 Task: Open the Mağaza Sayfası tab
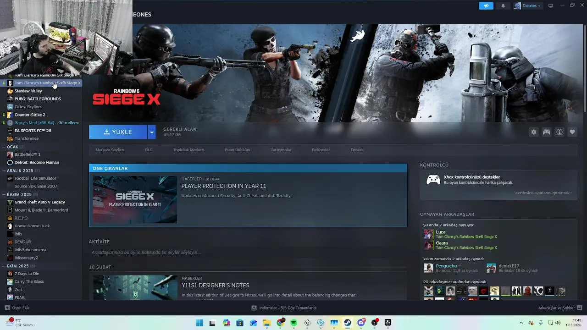tap(110, 150)
